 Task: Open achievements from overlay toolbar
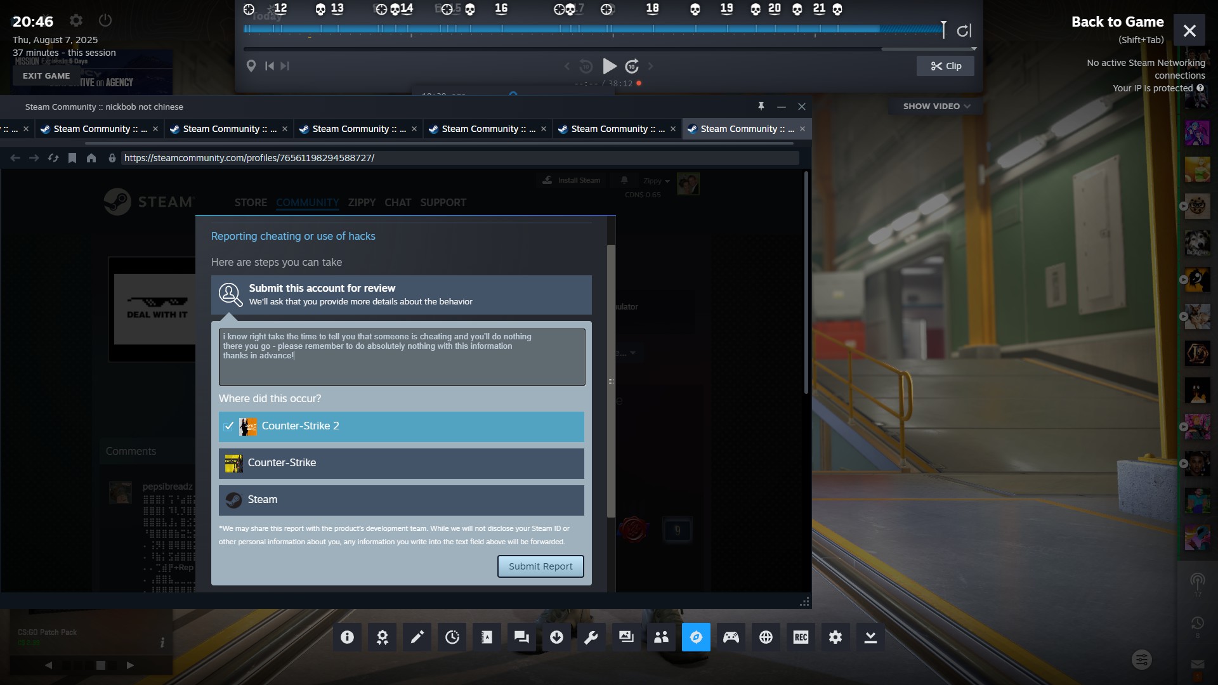[382, 637]
